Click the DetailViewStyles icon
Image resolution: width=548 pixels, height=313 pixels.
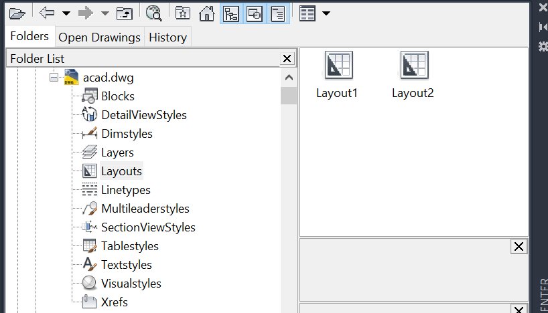pyautogui.click(x=90, y=114)
